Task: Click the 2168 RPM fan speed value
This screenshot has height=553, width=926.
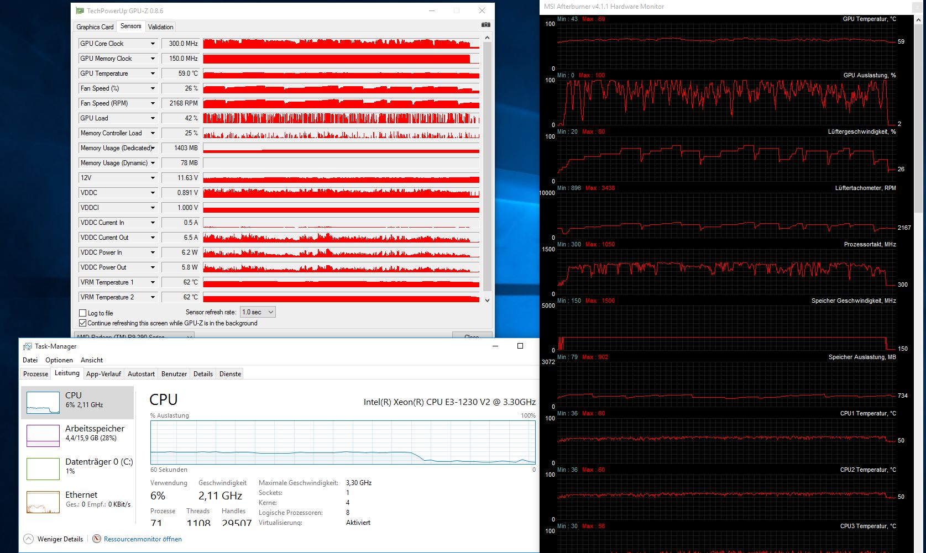Action: pos(181,103)
